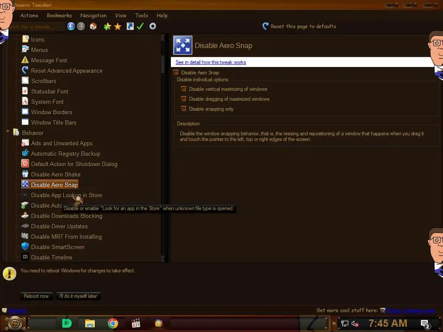The height and width of the screenshot is (332, 443).
Task: Click the blue shortcut export icon
Action: tap(130, 26)
